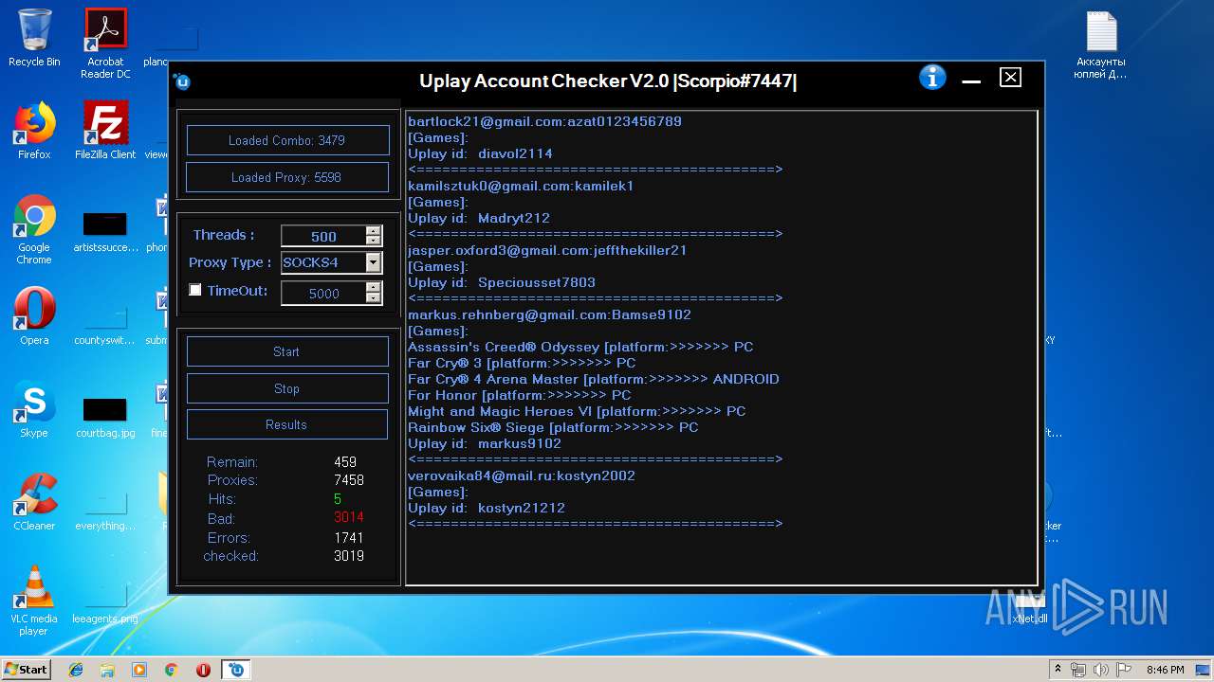1214x682 pixels.
Task: Increase the Threads value with the up arrow
Action: (374, 231)
